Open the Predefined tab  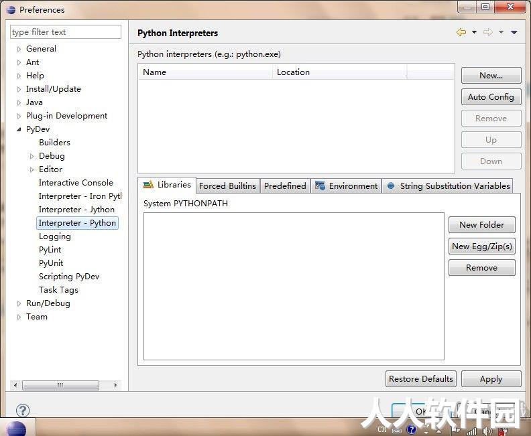coord(285,186)
